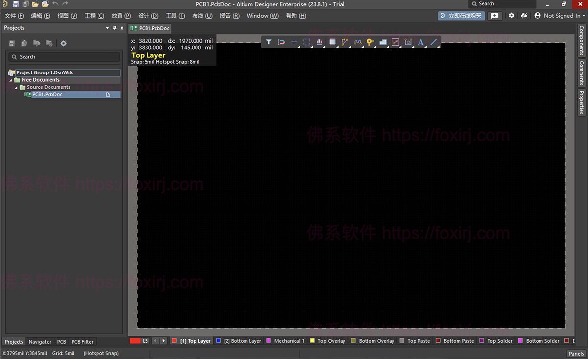Click the Top Overlay layer color swatch
588x359 pixels.
tap(312, 341)
